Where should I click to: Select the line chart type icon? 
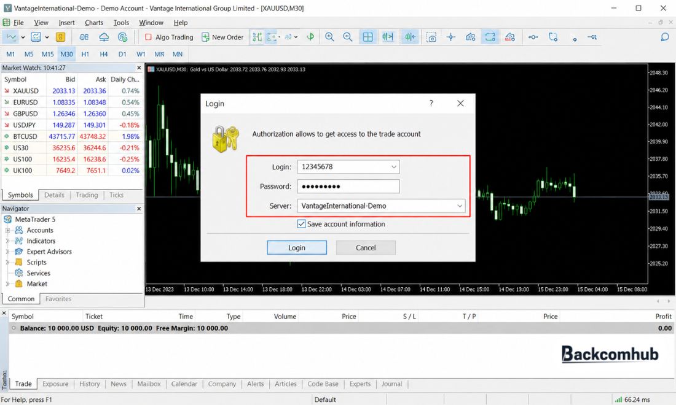(x=11, y=37)
